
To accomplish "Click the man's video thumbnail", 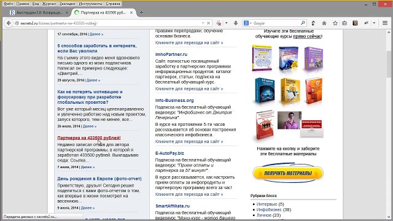I will pos(289,120).
